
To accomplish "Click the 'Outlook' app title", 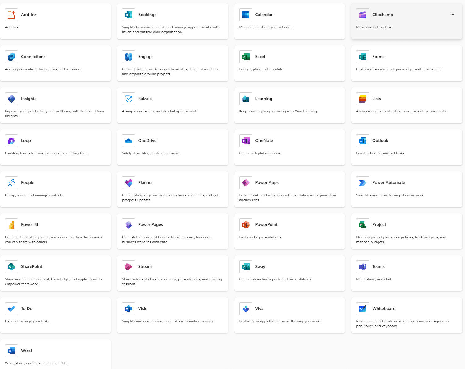I will click(380, 140).
